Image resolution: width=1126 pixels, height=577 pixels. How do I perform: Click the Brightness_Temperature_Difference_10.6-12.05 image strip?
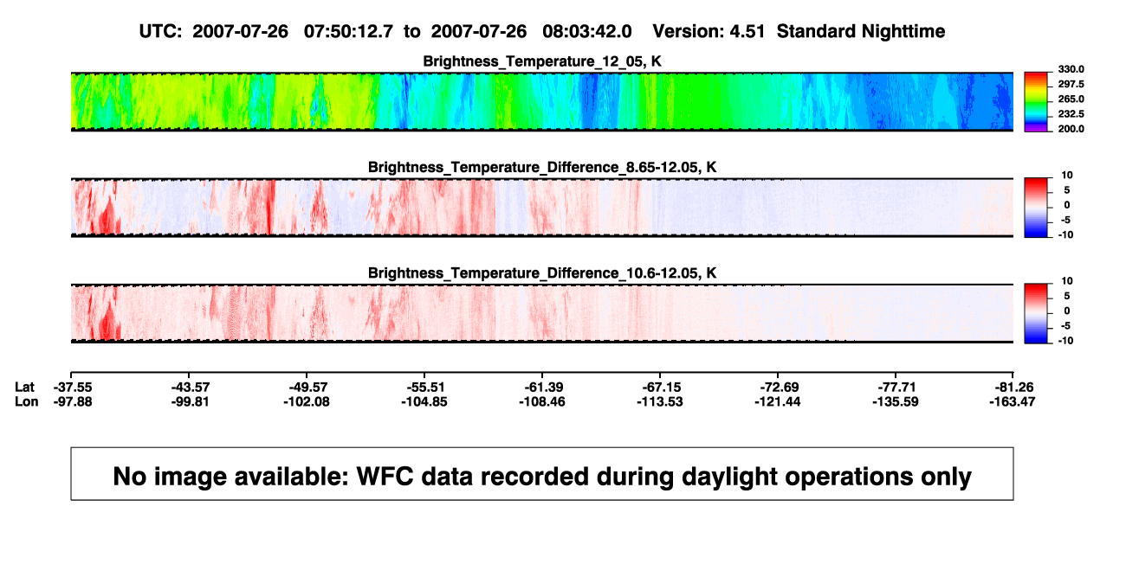coord(541,313)
